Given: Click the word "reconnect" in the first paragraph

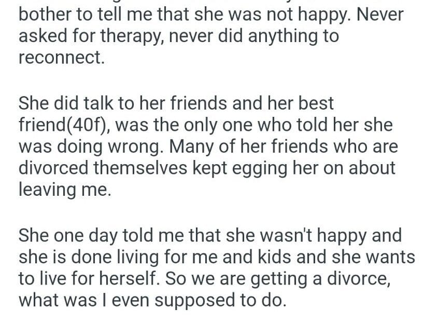Looking at the screenshot, I should coord(60,58).
